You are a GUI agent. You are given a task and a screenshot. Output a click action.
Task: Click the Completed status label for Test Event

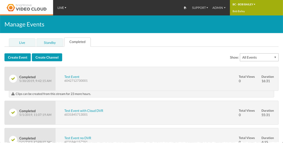pos(27,77)
